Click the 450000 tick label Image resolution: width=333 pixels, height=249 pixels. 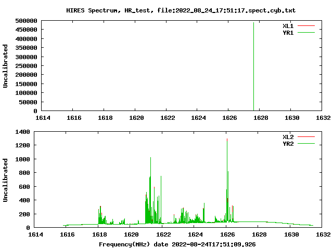click(27, 30)
